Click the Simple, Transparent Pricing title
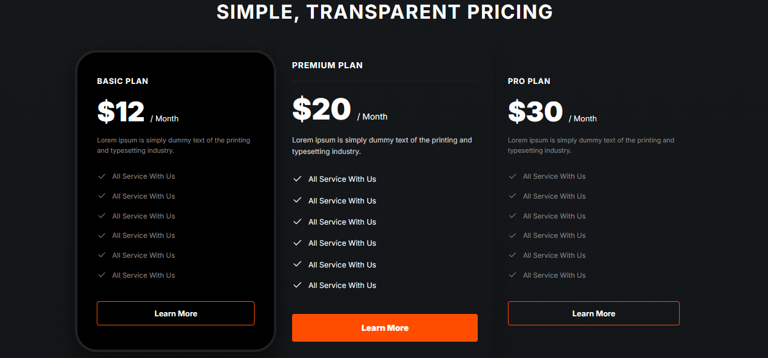 [x=385, y=12]
